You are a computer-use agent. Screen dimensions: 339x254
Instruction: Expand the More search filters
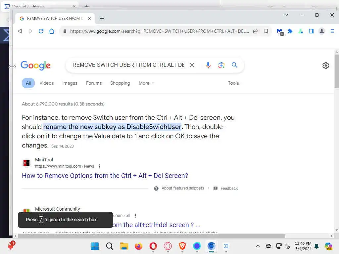pyautogui.click(x=146, y=83)
